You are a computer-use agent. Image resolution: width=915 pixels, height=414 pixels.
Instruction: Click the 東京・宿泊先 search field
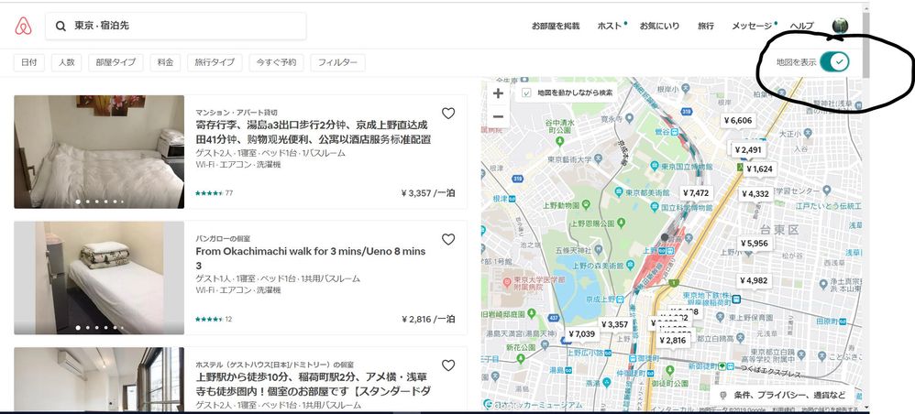click(x=183, y=27)
